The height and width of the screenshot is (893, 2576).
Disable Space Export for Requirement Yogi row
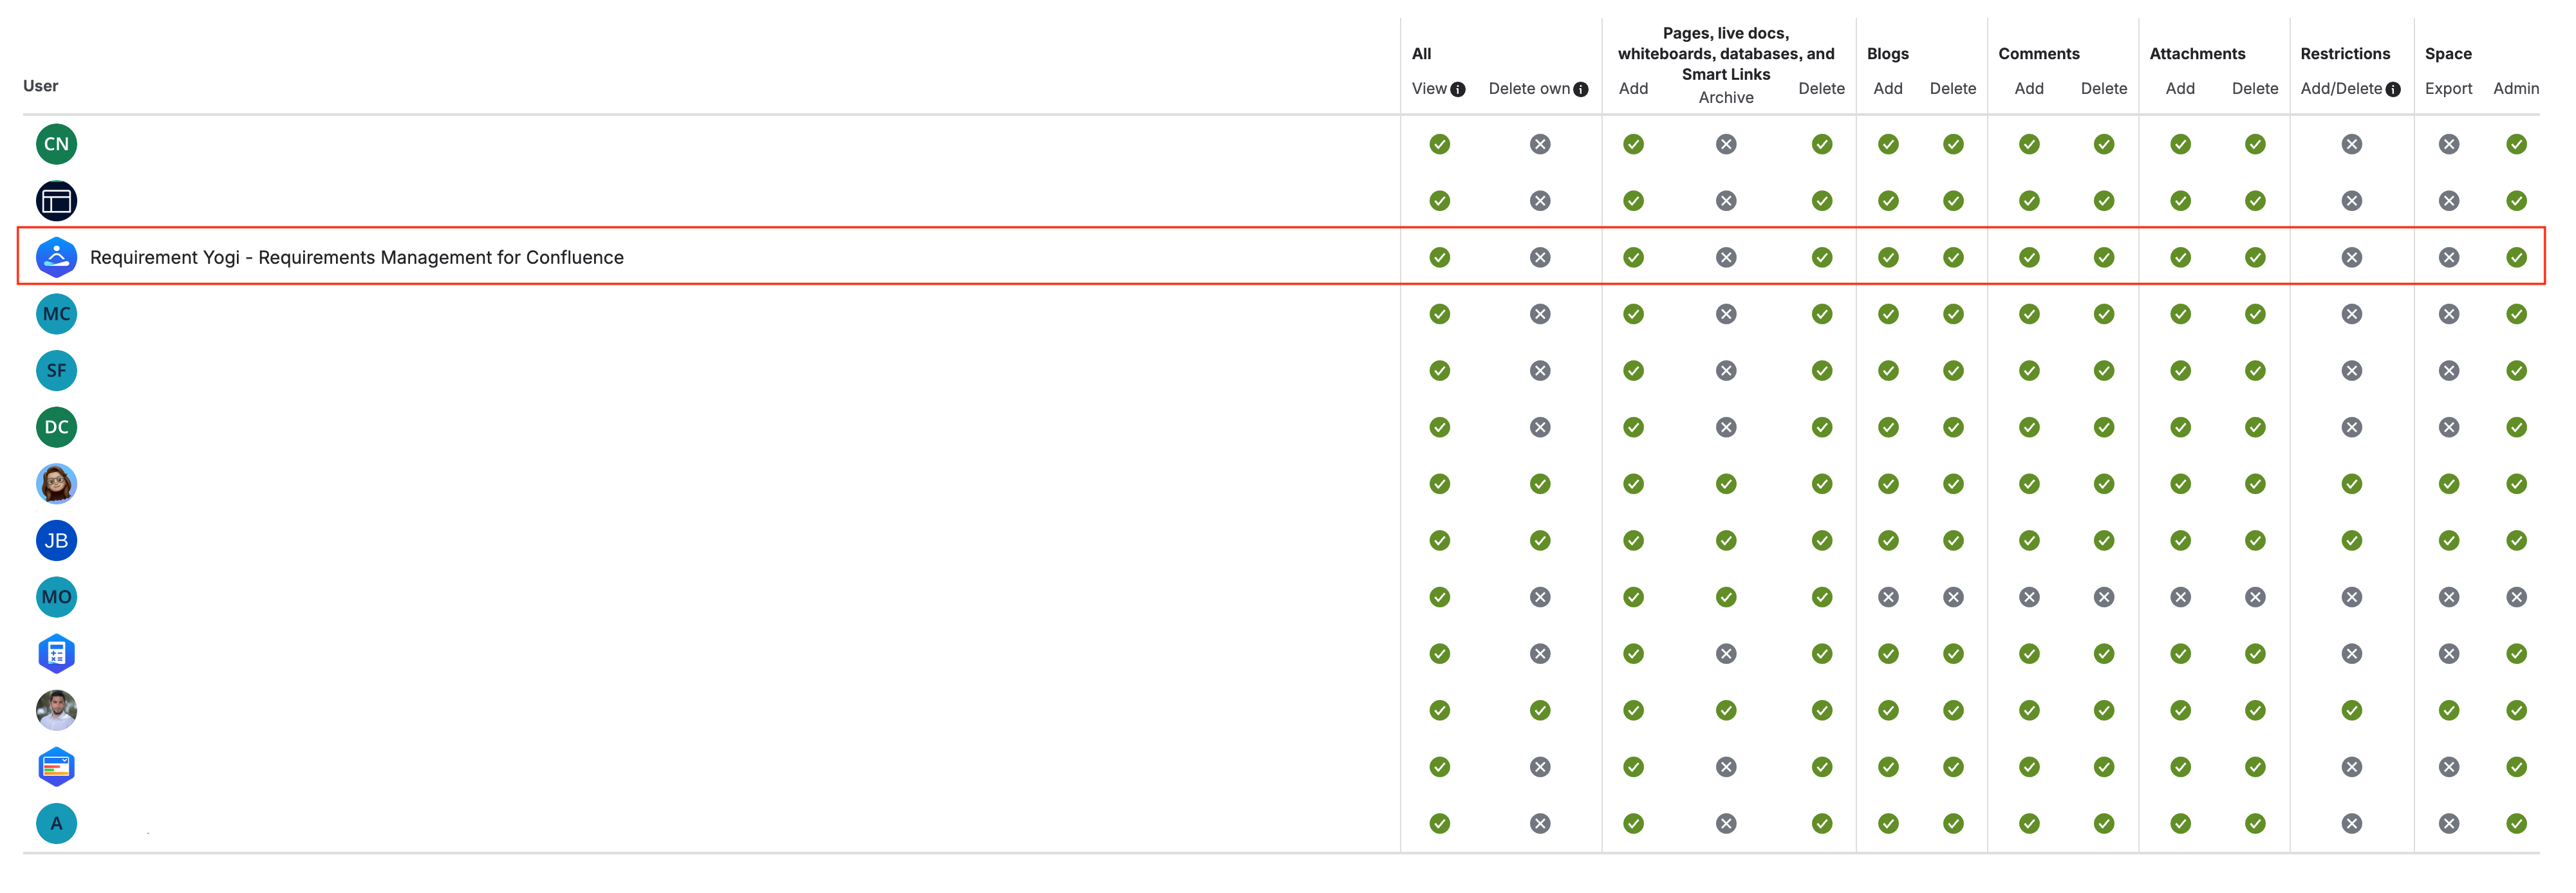2449,257
